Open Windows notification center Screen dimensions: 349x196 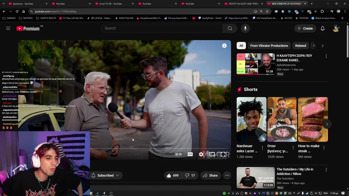tap(343, 193)
